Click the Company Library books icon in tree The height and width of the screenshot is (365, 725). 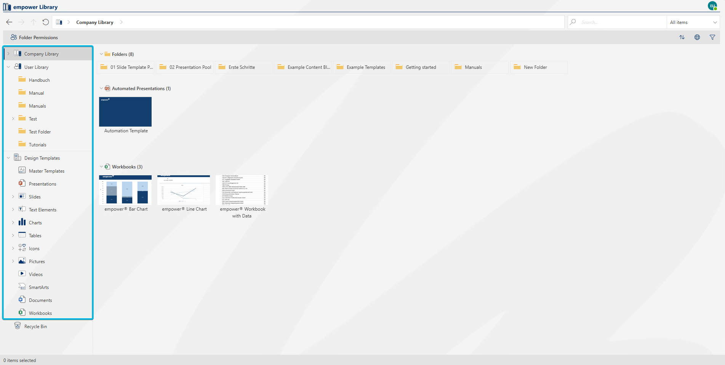pyautogui.click(x=18, y=53)
